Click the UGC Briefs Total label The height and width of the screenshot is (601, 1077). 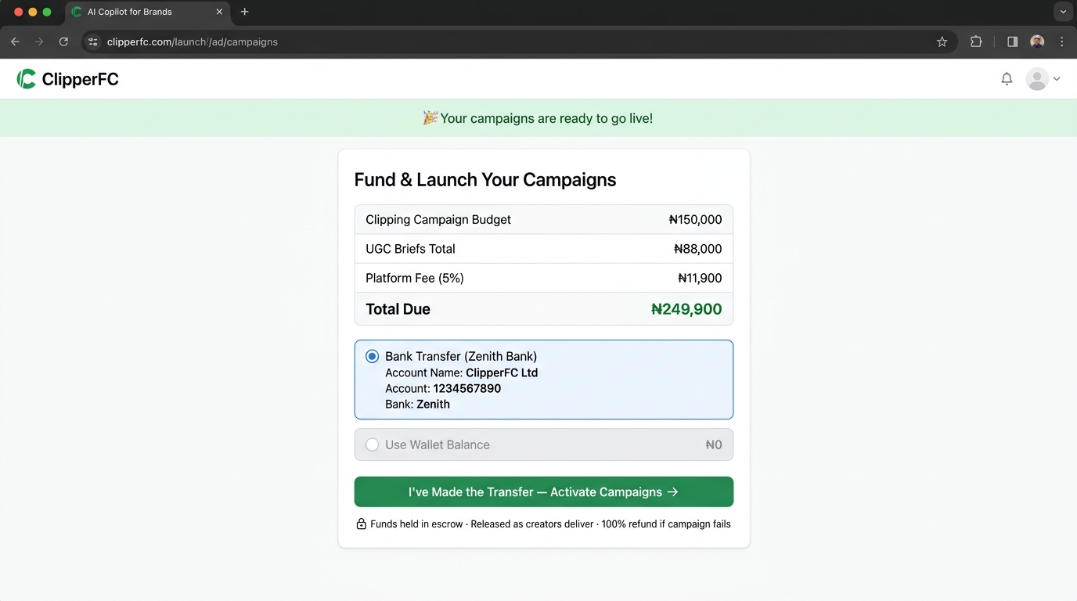410,249
